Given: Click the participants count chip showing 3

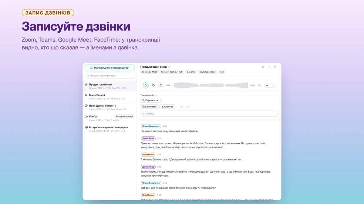Looking at the screenshot, I should [x=221, y=72].
